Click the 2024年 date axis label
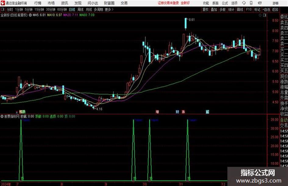This screenshot has height=186, width=288. tap(6, 184)
